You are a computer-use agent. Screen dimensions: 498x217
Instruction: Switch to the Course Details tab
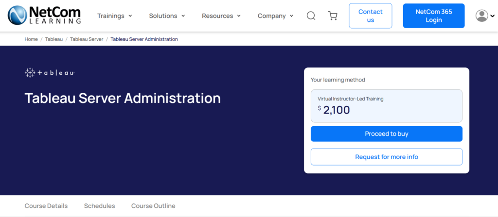click(x=46, y=206)
